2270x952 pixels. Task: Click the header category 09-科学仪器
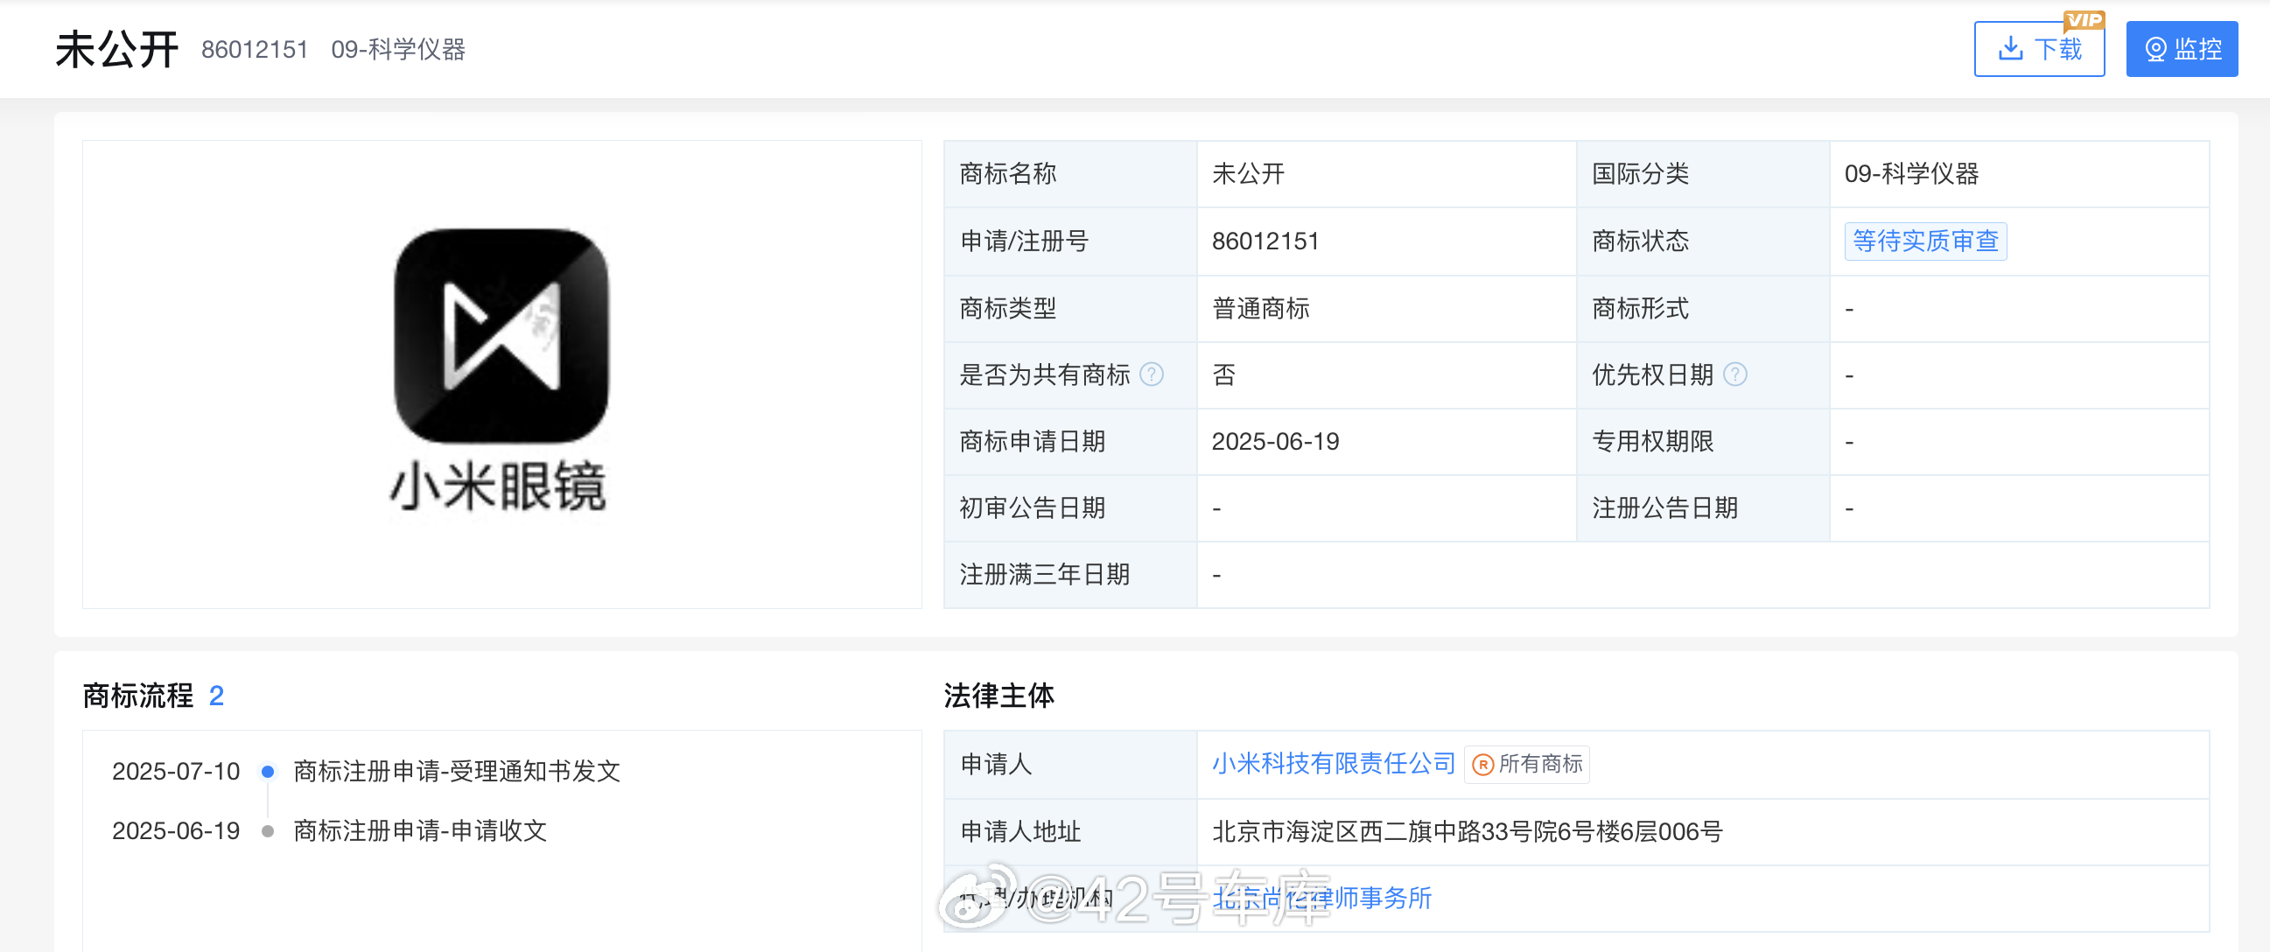pos(398,49)
